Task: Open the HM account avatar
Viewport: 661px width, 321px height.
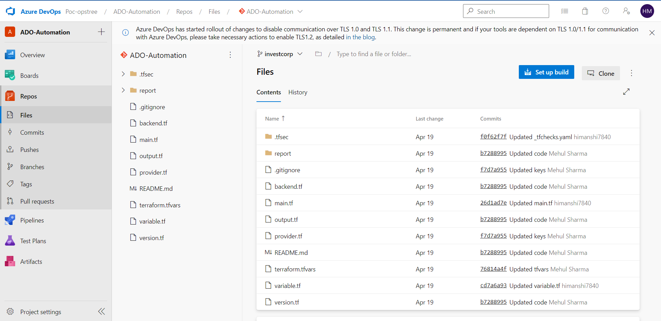Action: click(647, 11)
